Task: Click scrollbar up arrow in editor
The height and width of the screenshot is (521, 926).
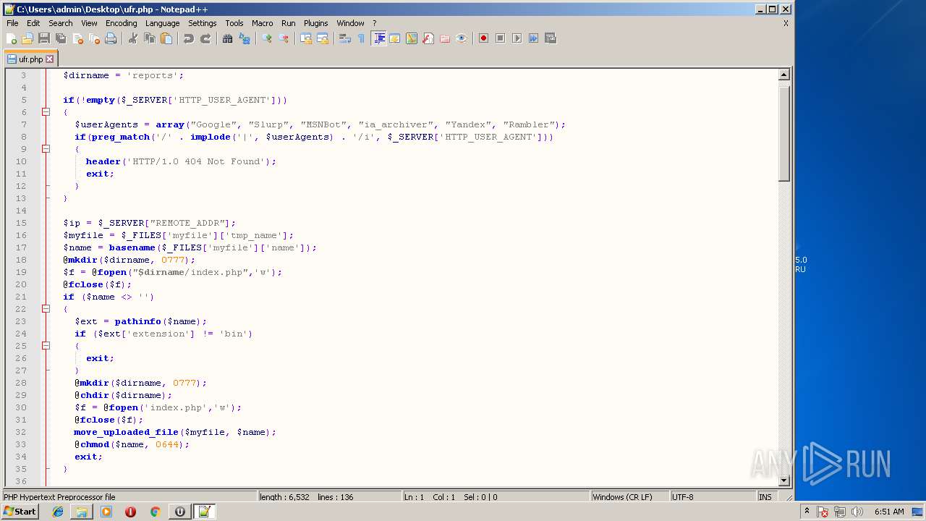Action: pyautogui.click(x=784, y=75)
